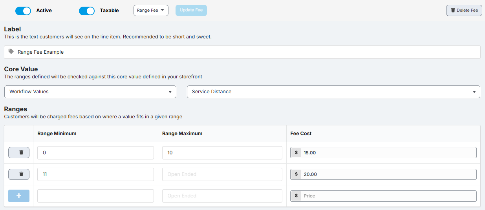Click dollar sign beside 15.00 fee
485x210 pixels.
pyautogui.click(x=296, y=153)
